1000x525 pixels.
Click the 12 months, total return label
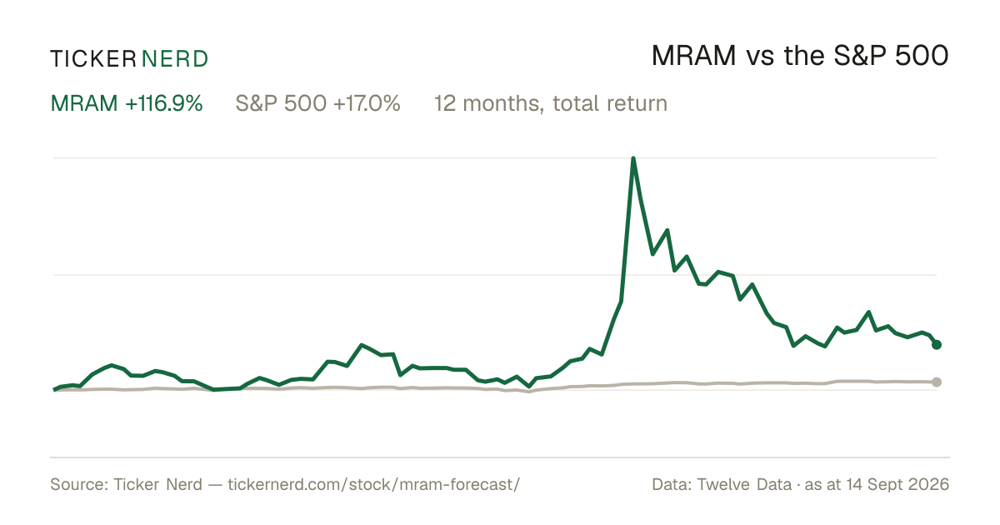click(551, 104)
